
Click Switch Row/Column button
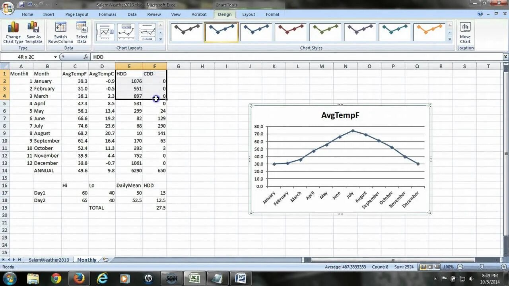[x=60, y=33]
